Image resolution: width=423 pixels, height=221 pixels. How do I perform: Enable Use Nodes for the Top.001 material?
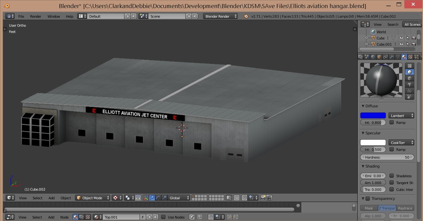click(x=164, y=217)
